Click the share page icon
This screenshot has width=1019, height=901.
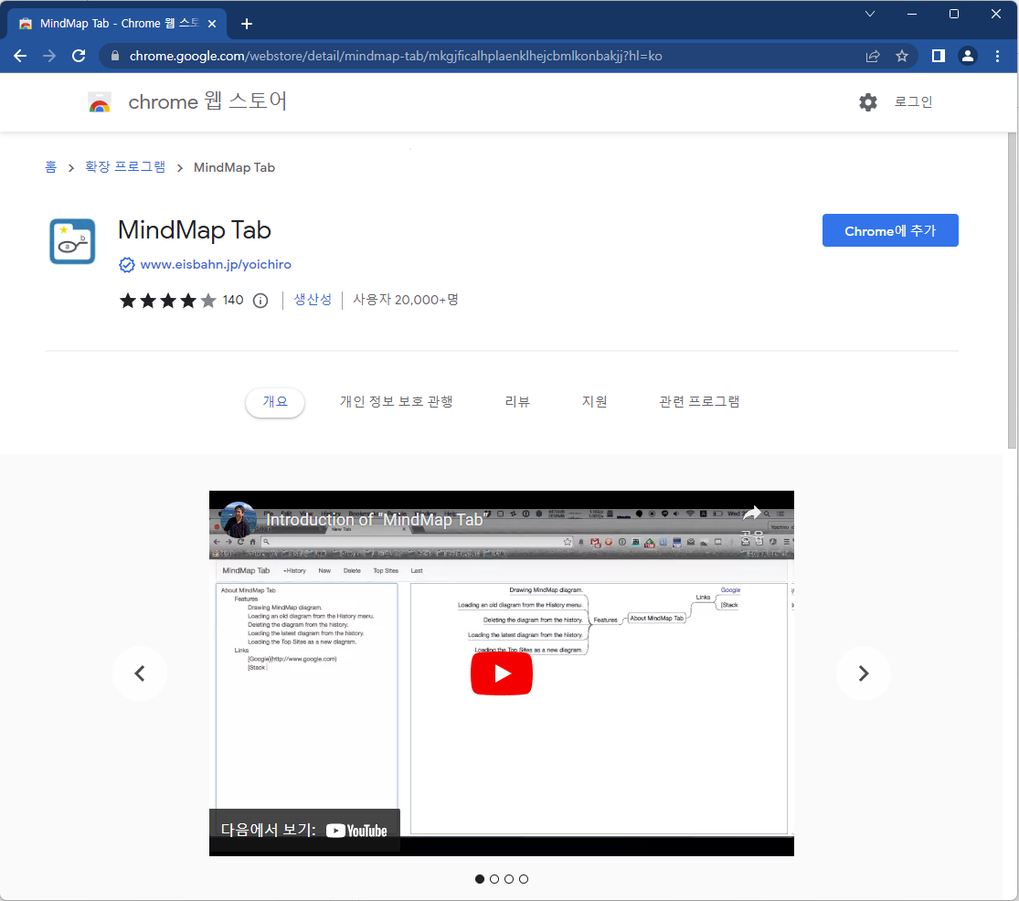pos(873,56)
